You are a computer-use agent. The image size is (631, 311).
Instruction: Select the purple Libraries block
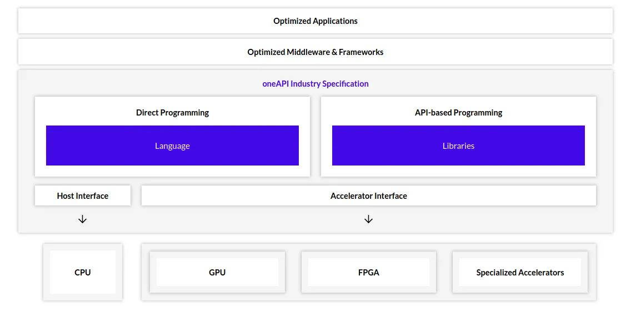pyautogui.click(x=458, y=146)
